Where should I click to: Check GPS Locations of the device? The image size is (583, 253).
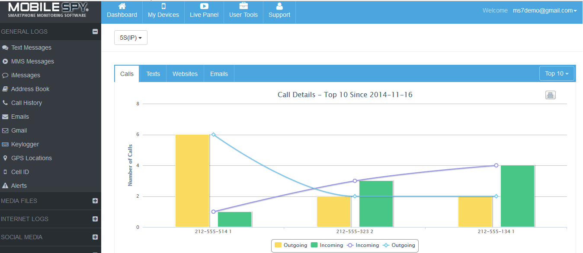(x=32, y=158)
